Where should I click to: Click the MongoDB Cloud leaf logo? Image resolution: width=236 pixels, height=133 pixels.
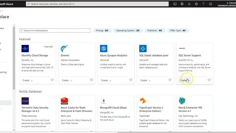tap(104, 101)
